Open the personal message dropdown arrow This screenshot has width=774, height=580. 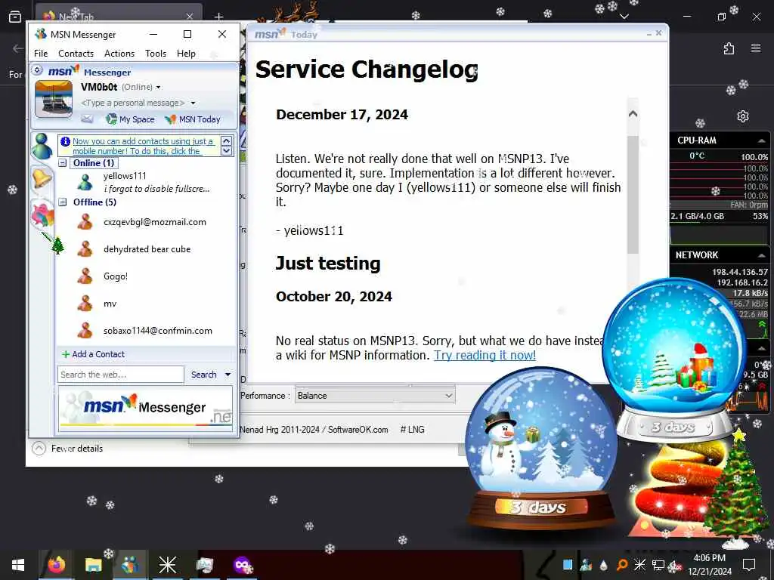[x=193, y=103]
